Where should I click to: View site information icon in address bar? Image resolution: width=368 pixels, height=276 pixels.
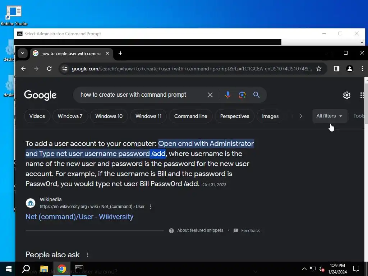click(65, 69)
